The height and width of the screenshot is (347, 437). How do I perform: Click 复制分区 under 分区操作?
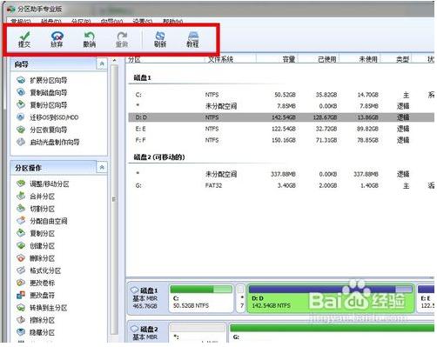(x=42, y=233)
